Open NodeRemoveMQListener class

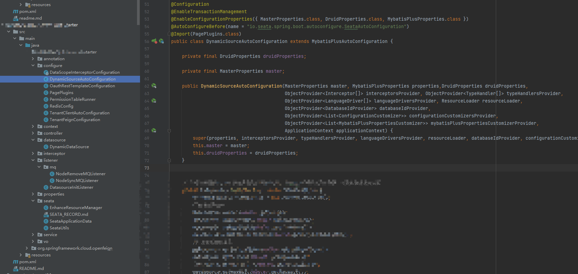point(80,174)
